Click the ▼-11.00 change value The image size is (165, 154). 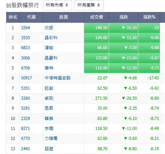pos(129,129)
